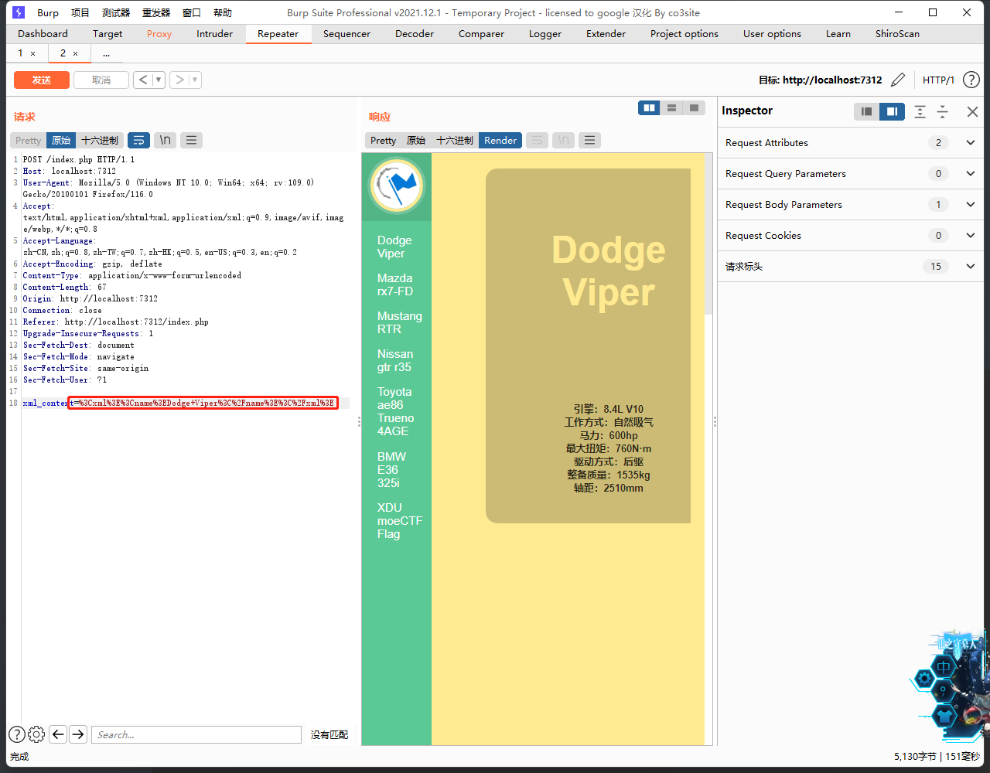This screenshot has width=990, height=773.
Task: Open back history dropdown arrow
Action: pos(159,80)
